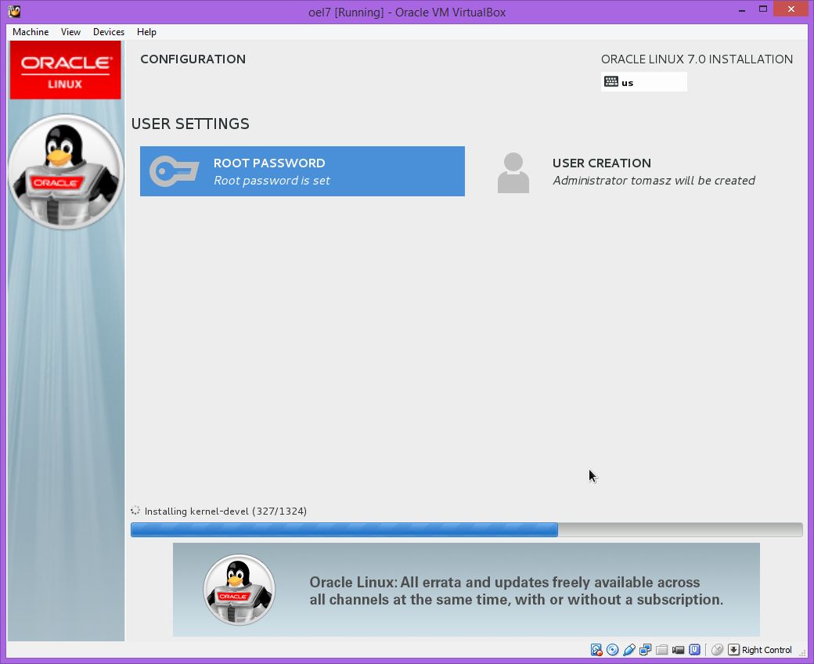The height and width of the screenshot is (664, 814).
Task: Click the hard disk activity status icon
Action: click(596, 649)
